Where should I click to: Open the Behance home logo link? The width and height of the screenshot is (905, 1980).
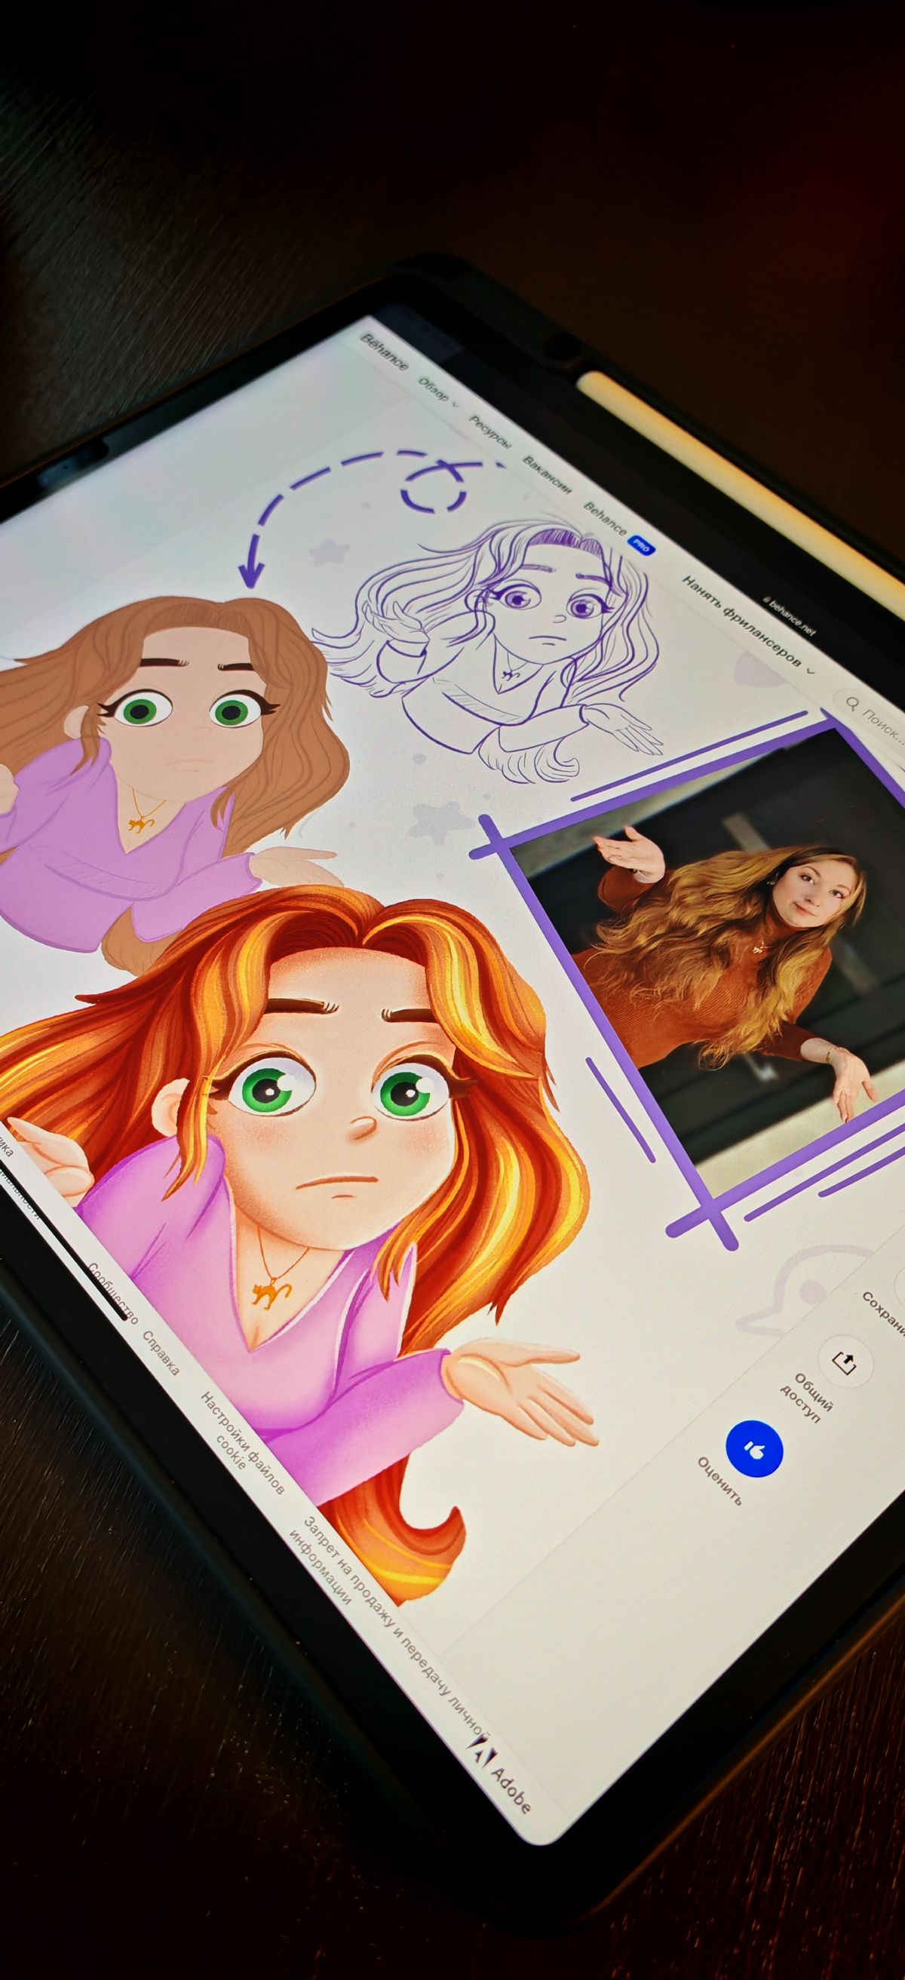(x=384, y=351)
